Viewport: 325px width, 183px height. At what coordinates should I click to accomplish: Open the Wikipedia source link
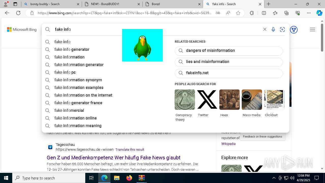pos(228,144)
